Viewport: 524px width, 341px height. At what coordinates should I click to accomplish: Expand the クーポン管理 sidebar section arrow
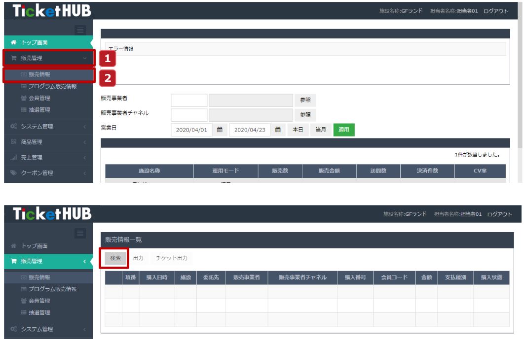(85, 173)
